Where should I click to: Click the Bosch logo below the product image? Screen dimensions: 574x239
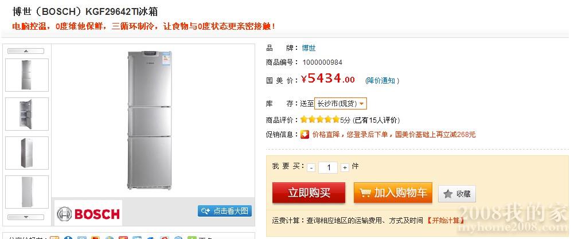coord(88,213)
